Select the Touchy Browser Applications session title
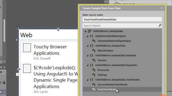This screenshot has width=172, height=96. [x=50, y=50]
